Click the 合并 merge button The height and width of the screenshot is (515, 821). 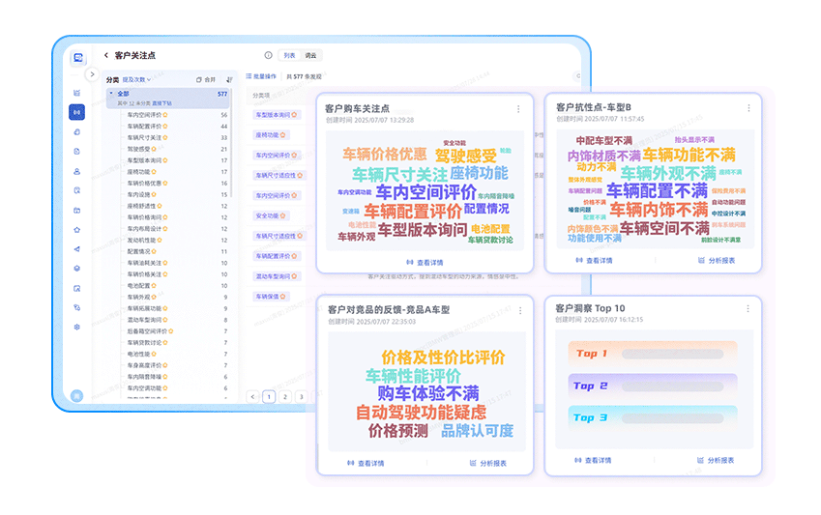point(206,79)
